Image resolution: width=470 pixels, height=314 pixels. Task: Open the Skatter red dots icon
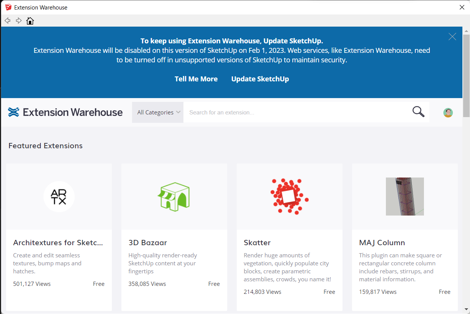point(289,197)
